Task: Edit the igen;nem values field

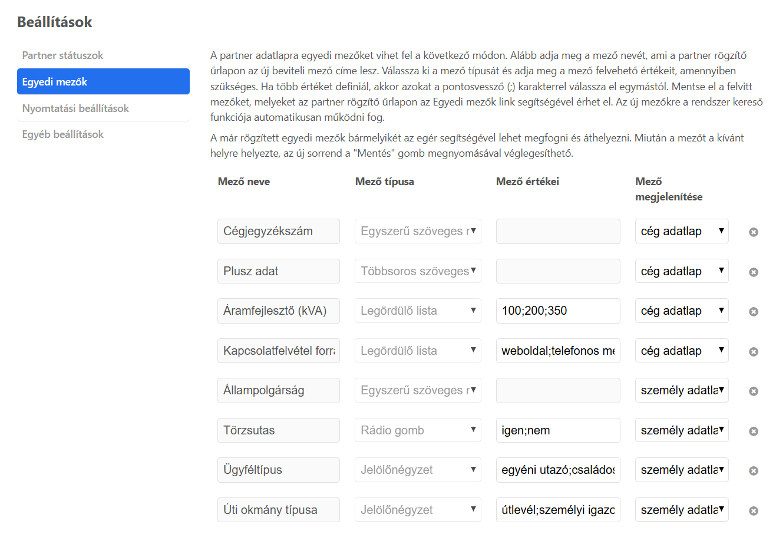Action: coord(557,430)
